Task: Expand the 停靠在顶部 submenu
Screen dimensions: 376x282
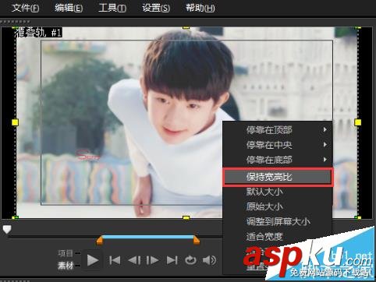Action: (278, 129)
